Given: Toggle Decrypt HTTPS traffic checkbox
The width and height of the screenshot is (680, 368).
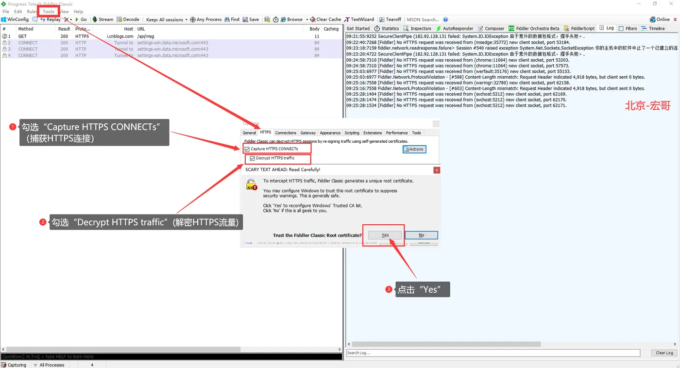Looking at the screenshot, I should point(252,158).
